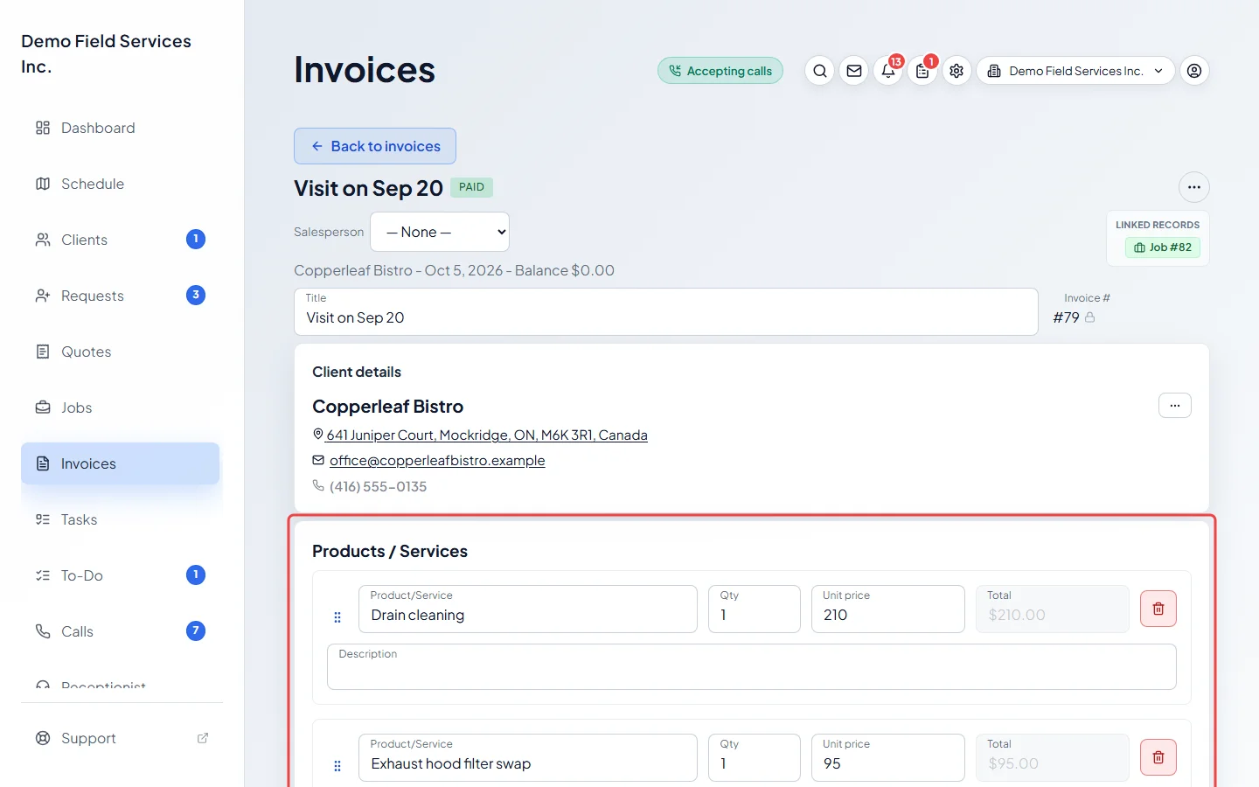Screen dimensions: 1259x787
Task: Open the Support link in the sidebar
Action: tap(121, 738)
